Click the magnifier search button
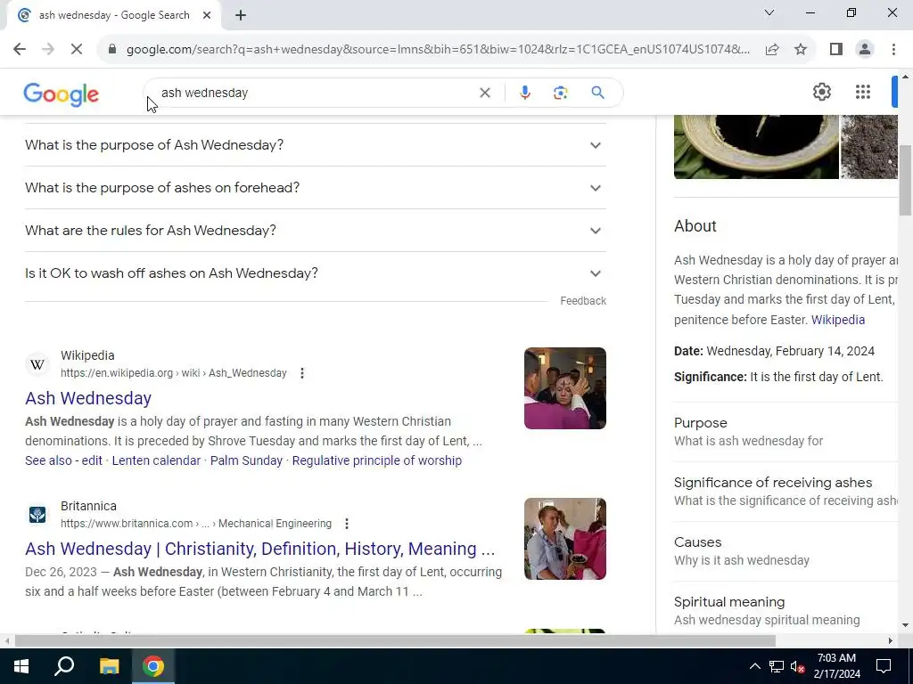 click(597, 93)
